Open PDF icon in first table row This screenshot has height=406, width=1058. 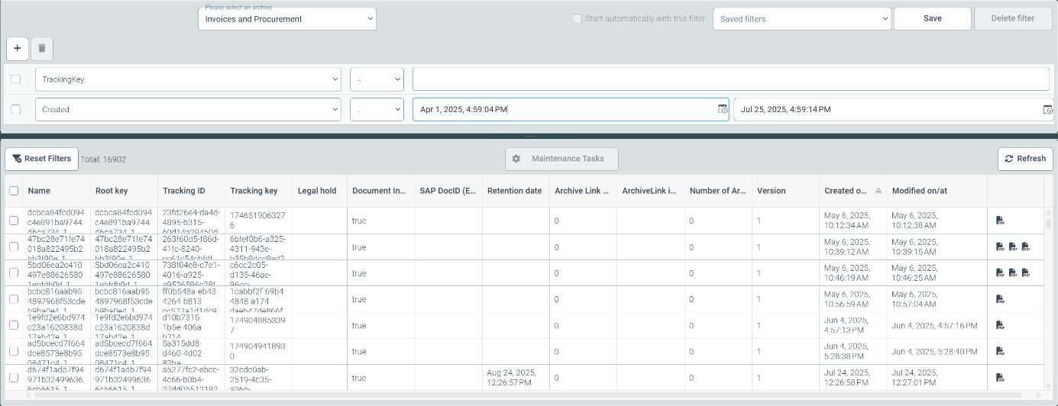point(999,221)
